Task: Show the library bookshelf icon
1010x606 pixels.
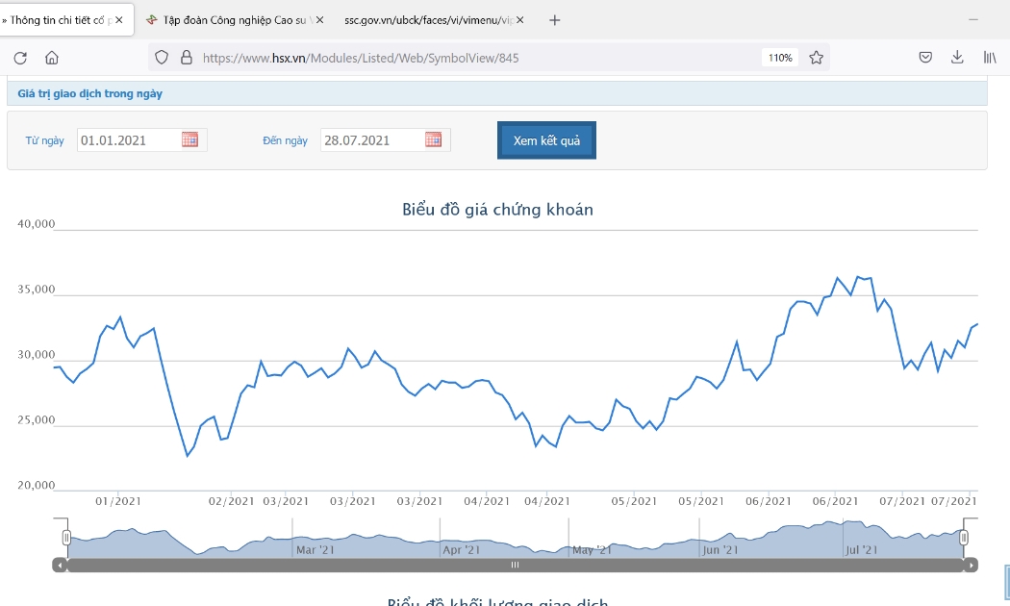Action: tap(990, 58)
